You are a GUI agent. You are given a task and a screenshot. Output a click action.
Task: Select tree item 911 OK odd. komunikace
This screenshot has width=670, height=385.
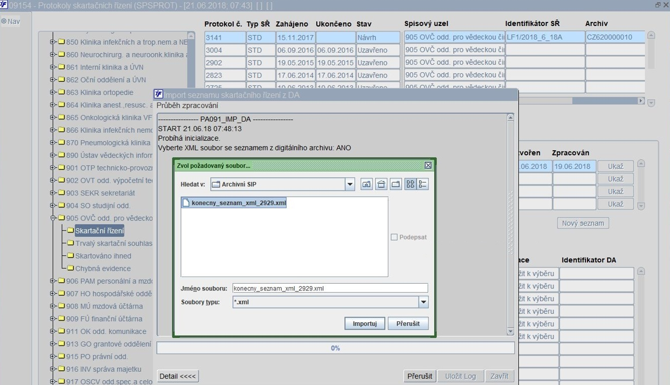click(x=106, y=331)
